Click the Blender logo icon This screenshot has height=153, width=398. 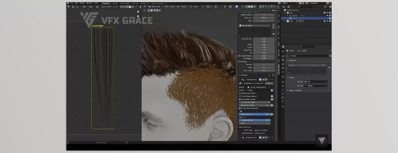point(68,3)
